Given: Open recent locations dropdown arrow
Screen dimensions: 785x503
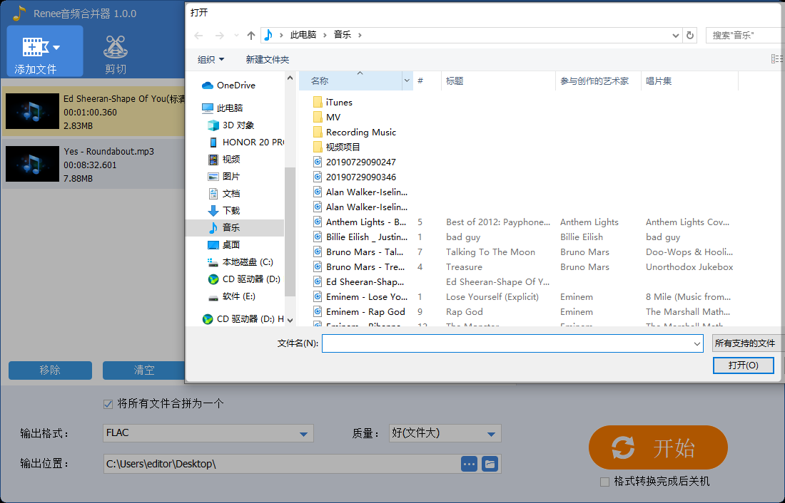Looking at the screenshot, I should 236,36.
